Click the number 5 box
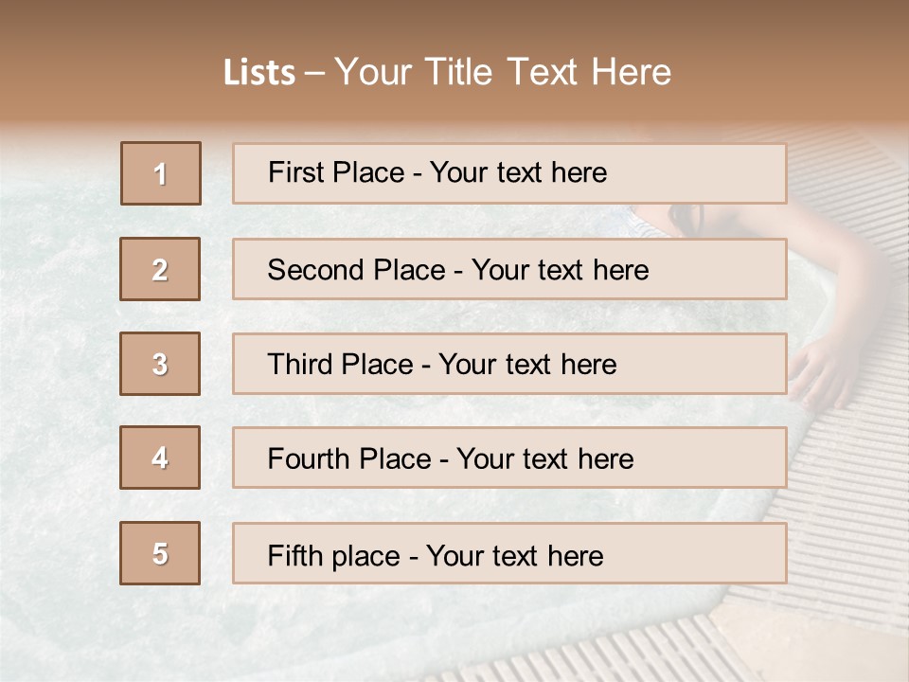The width and height of the screenshot is (909, 682). (x=160, y=553)
